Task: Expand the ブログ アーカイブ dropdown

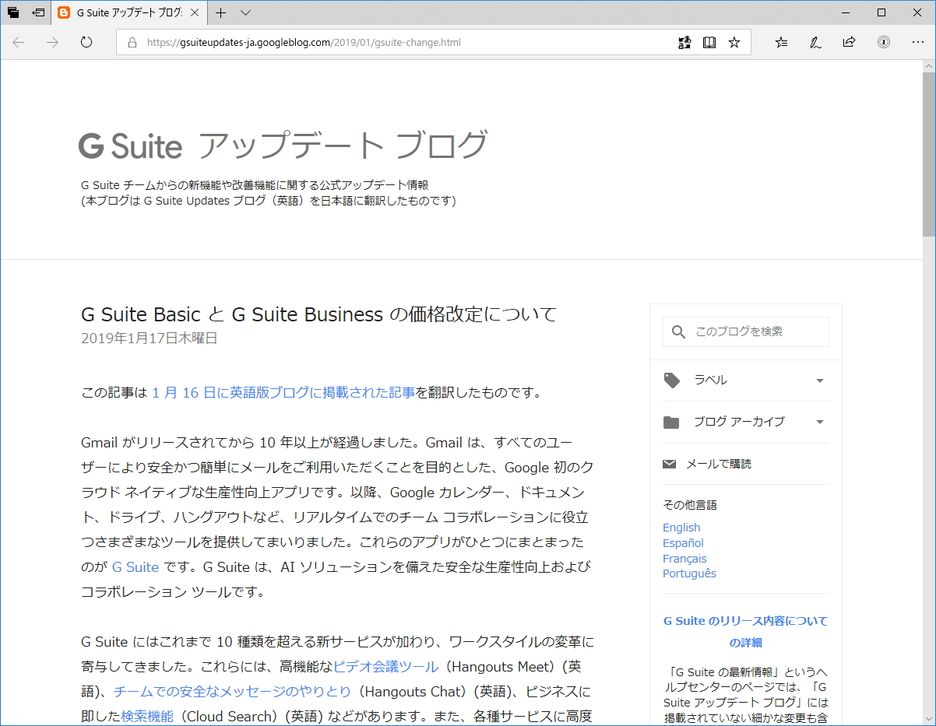Action: pyautogui.click(x=819, y=422)
